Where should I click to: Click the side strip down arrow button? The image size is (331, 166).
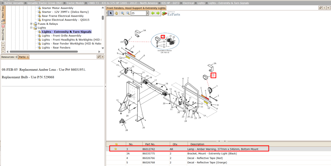(3, 51)
